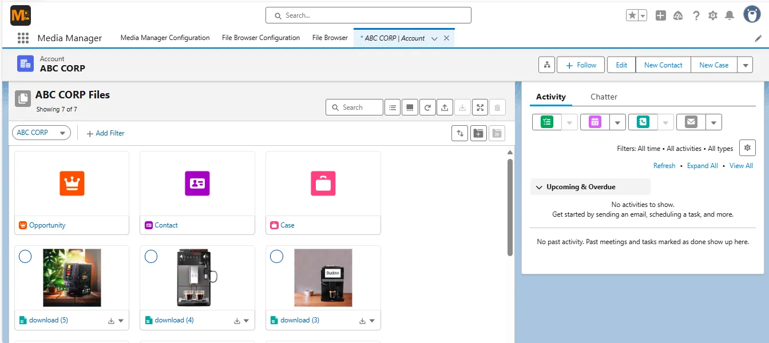The image size is (769, 343).
Task: View the account hierarchy icon
Action: (x=546, y=65)
